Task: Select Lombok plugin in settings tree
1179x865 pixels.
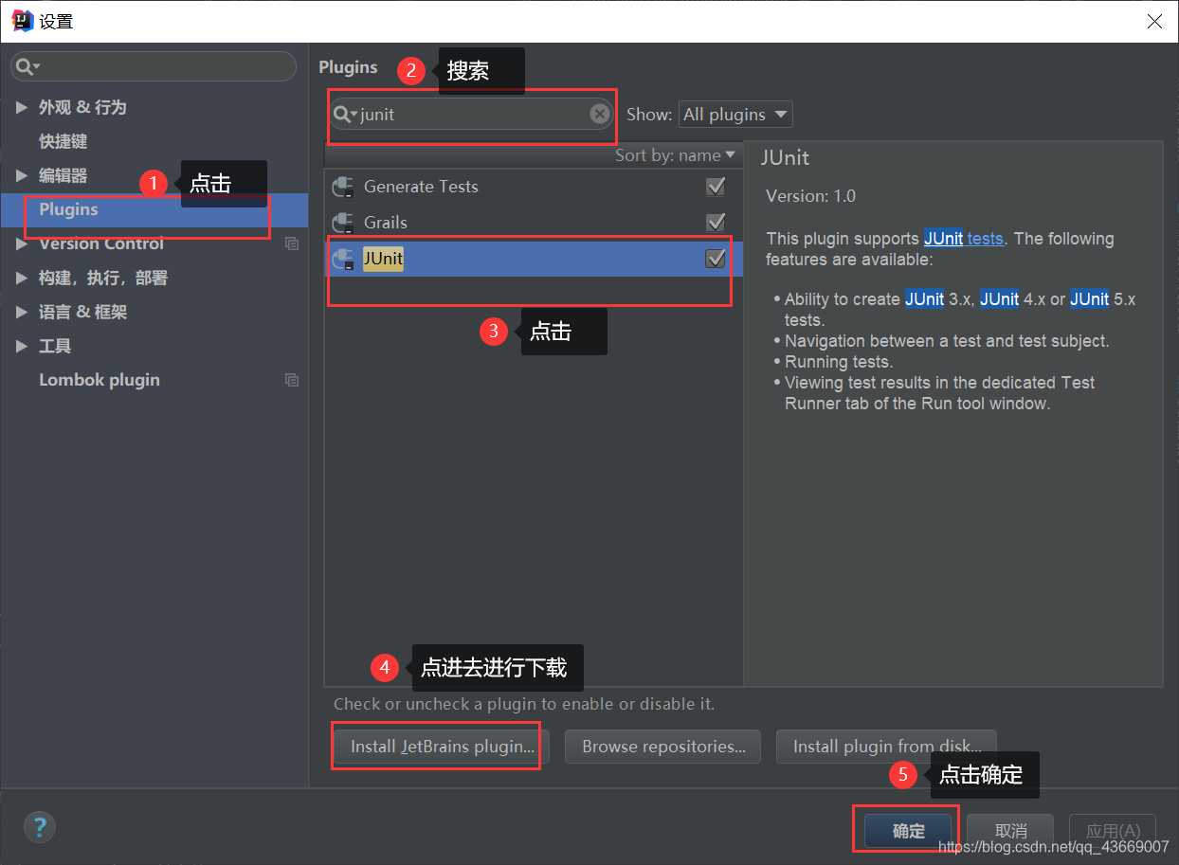Action: 100,380
